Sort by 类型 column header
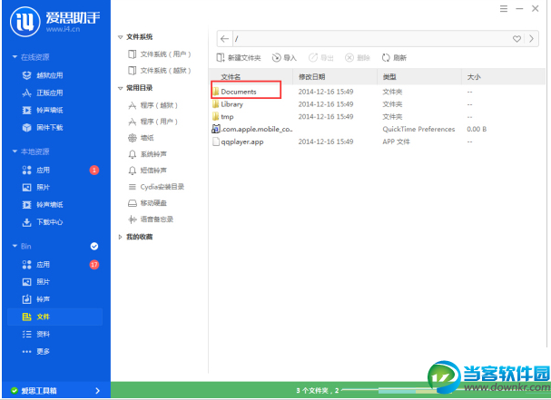The image size is (551, 400). point(419,76)
